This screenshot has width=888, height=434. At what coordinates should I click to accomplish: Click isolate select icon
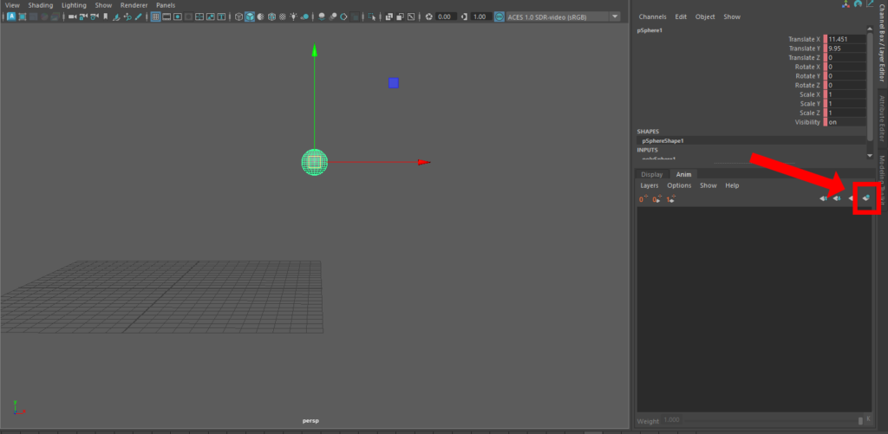(x=371, y=17)
